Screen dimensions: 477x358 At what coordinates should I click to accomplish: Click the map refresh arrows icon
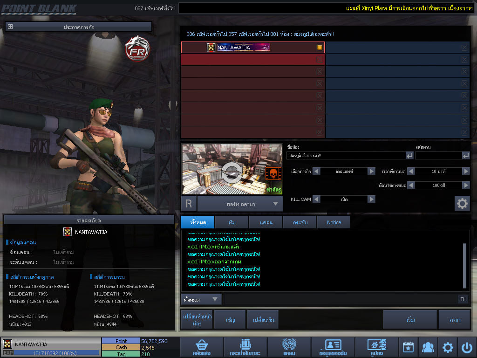point(232,172)
